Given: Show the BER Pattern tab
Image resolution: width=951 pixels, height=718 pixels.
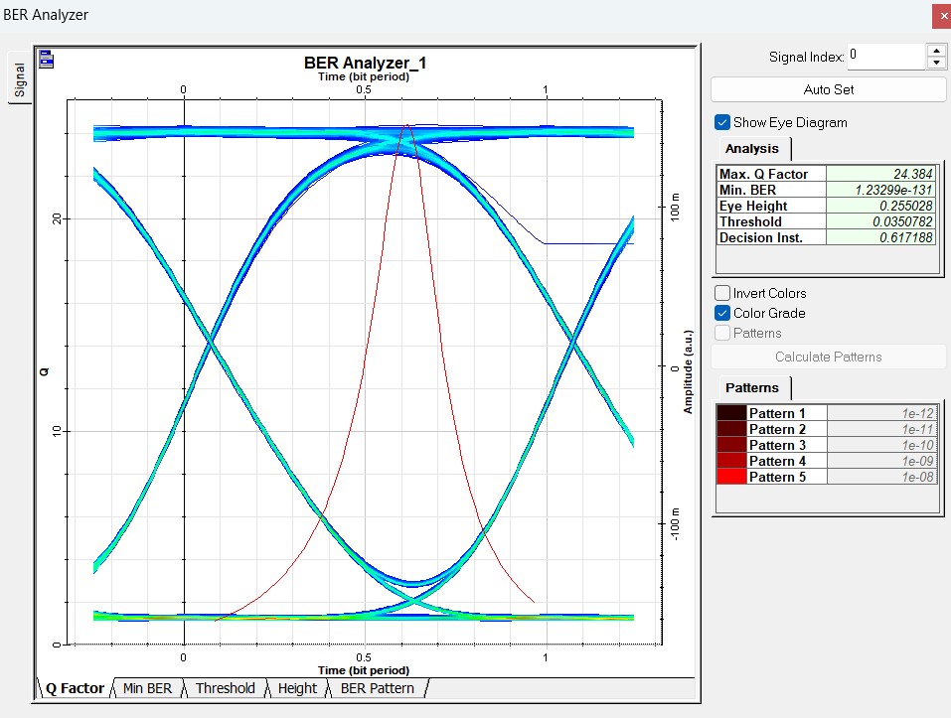Looking at the screenshot, I should point(377,688).
